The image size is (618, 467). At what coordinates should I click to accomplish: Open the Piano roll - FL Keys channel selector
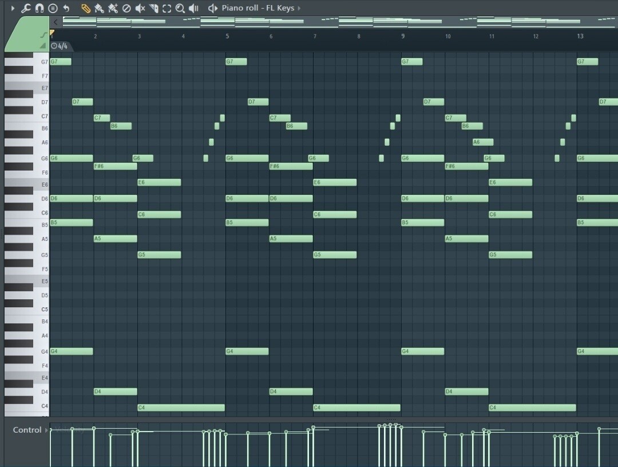[x=257, y=9]
